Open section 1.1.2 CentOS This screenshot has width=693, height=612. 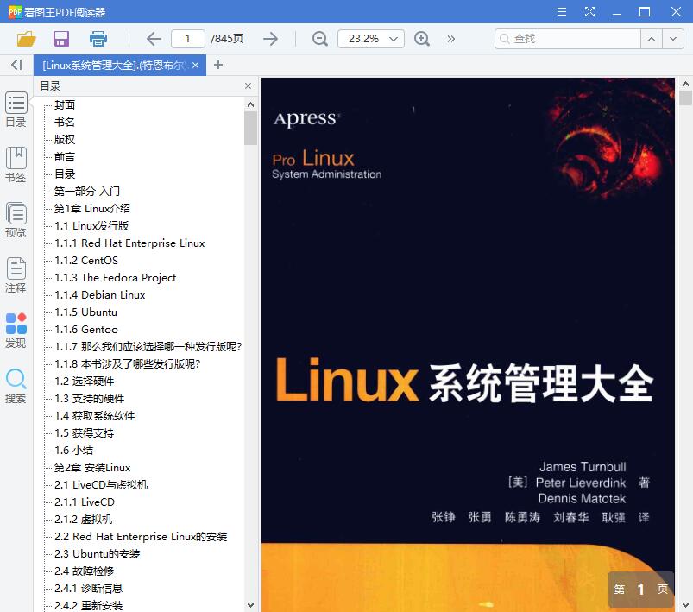tap(86, 260)
